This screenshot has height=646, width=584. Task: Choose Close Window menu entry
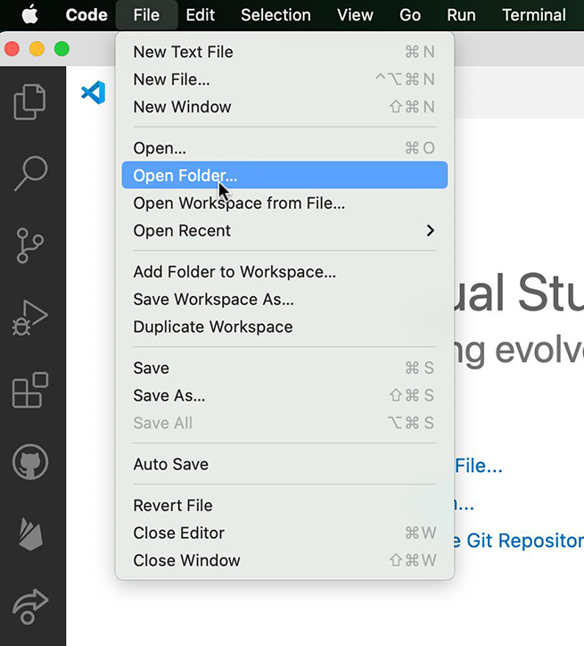(x=284, y=560)
